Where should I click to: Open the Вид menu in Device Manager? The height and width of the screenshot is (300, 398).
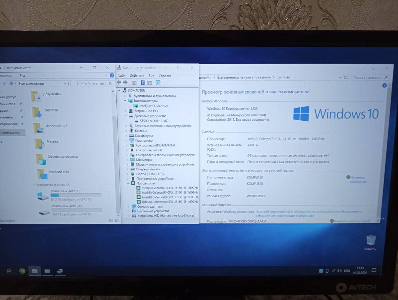(151, 76)
